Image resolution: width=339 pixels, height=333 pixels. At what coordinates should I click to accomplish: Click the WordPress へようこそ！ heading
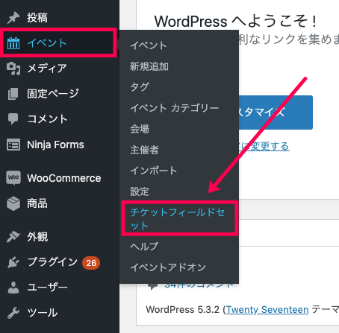236,22
